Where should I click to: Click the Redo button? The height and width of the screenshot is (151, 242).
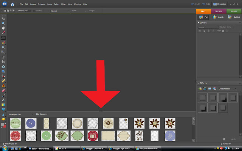coord(206,4)
